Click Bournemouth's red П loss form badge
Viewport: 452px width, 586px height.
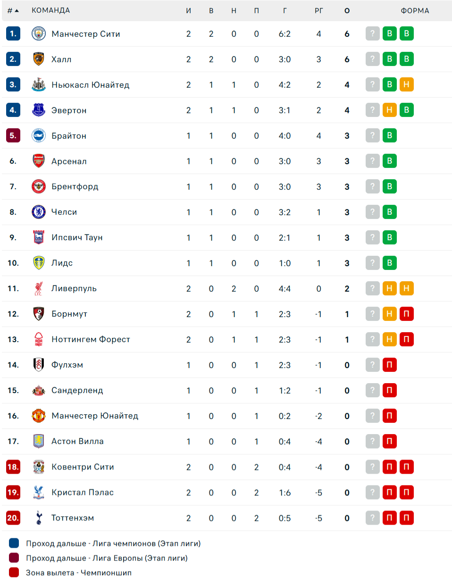click(x=406, y=314)
